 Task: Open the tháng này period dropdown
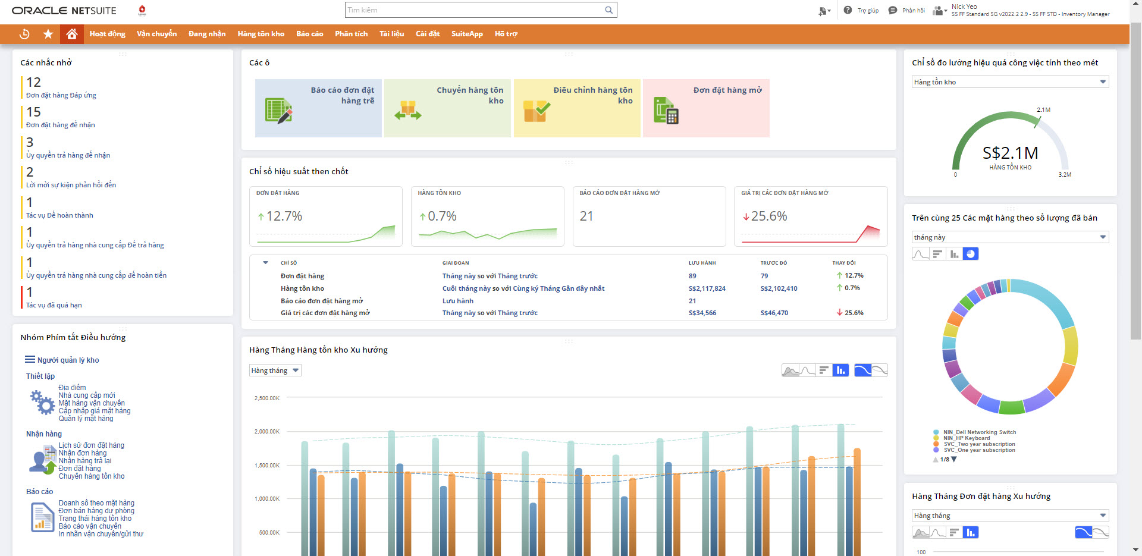tap(1010, 237)
